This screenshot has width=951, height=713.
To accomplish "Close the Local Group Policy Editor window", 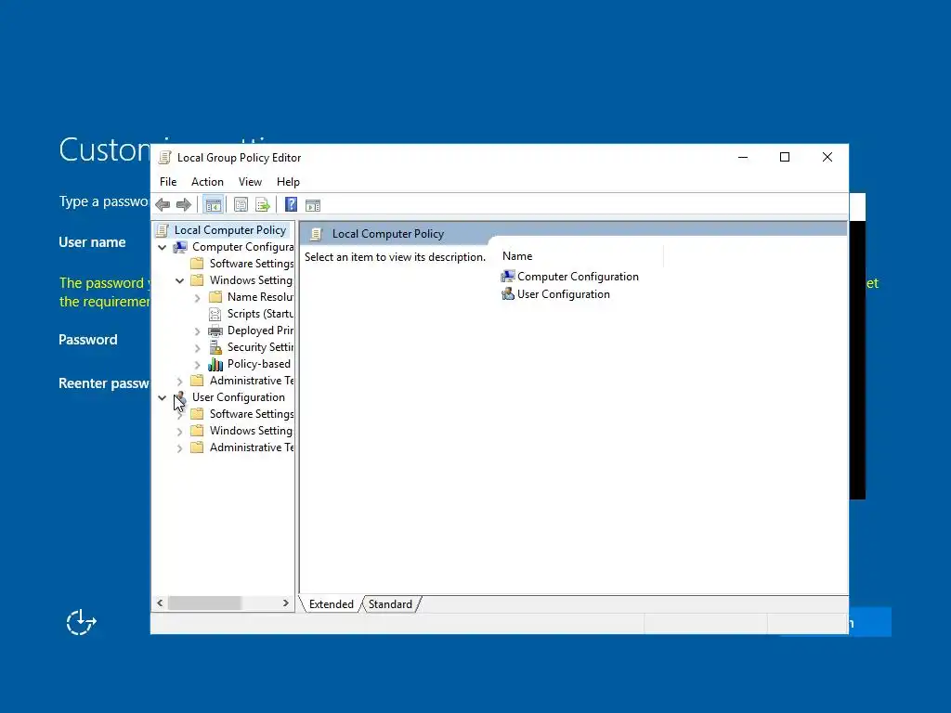I will click(x=827, y=157).
